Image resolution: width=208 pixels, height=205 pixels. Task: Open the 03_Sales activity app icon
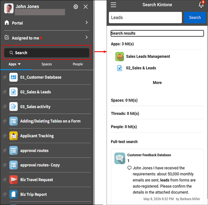[14, 107]
